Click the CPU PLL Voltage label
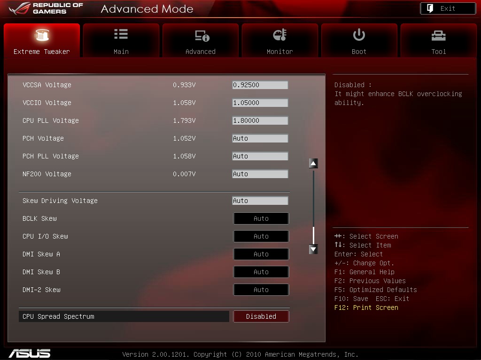 pyautogui.click(x=51, y=120)
